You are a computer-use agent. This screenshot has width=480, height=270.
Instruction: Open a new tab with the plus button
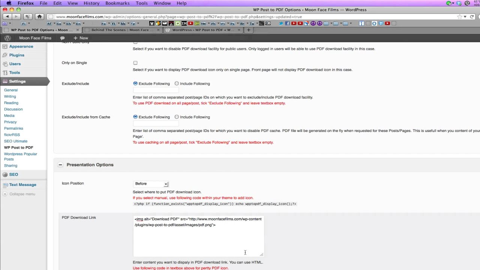248,30
